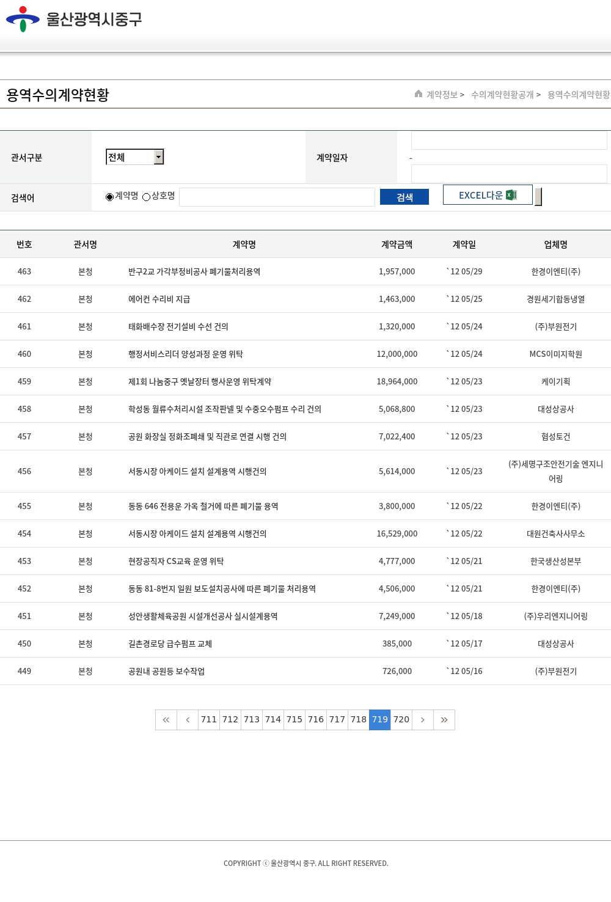611x902 pixels.
Task: Click the 계약일자 end date field
Action: (x=508, y=174)
